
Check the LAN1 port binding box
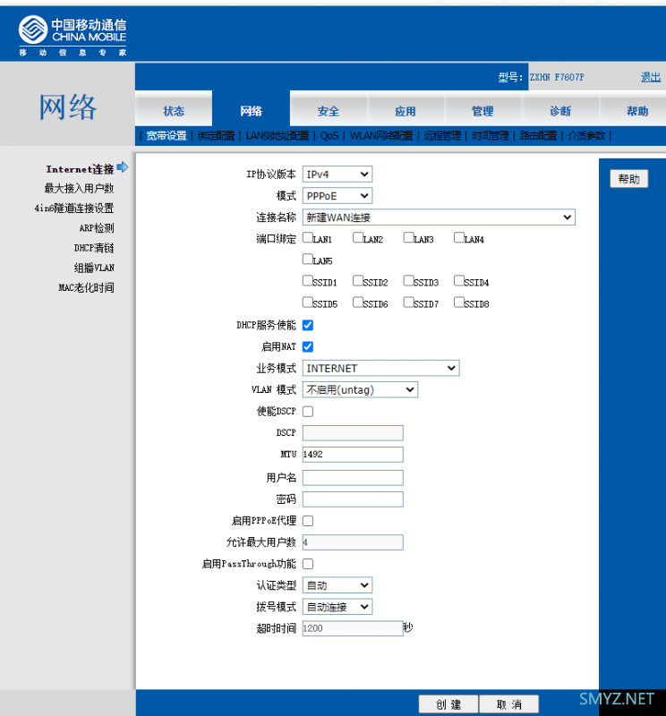click(x=308, y=237)
